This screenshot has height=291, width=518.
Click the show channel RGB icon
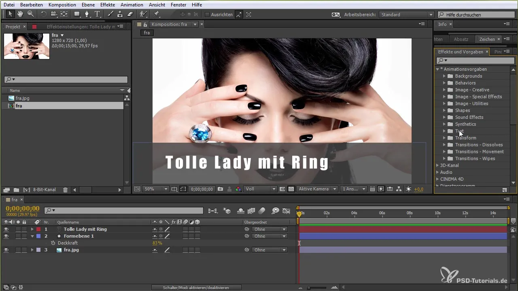click(238, 189)
